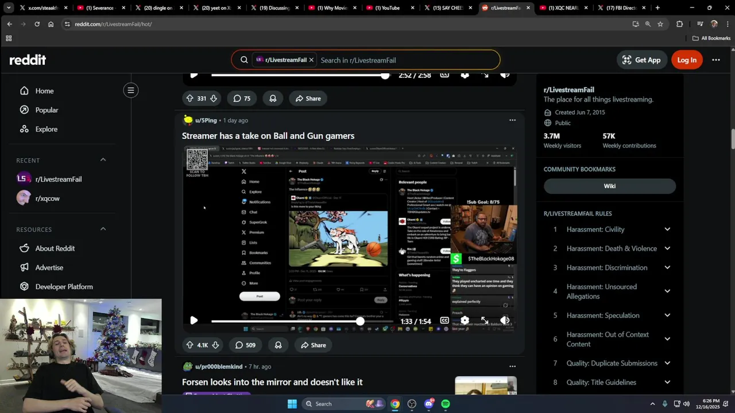The height and width of the screenshot is (413, 735).
Task: Give award on the 331-votes post
Action: [273, 99]
